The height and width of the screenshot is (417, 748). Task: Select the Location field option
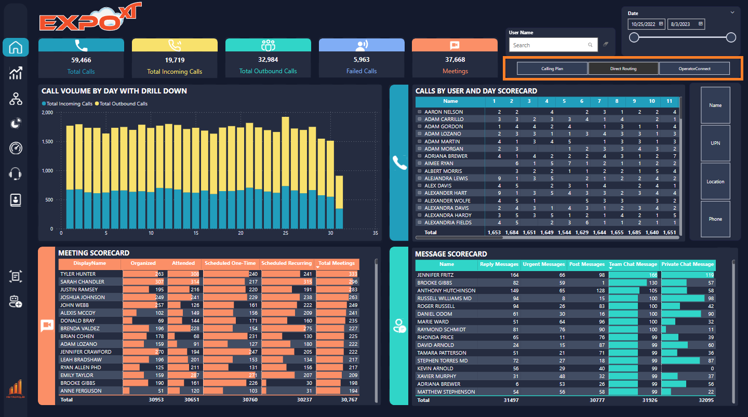click(x=715, y=182)
